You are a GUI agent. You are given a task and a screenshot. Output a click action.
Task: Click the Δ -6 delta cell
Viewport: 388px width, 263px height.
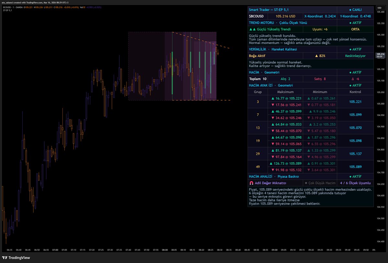[x=355, y=79]
